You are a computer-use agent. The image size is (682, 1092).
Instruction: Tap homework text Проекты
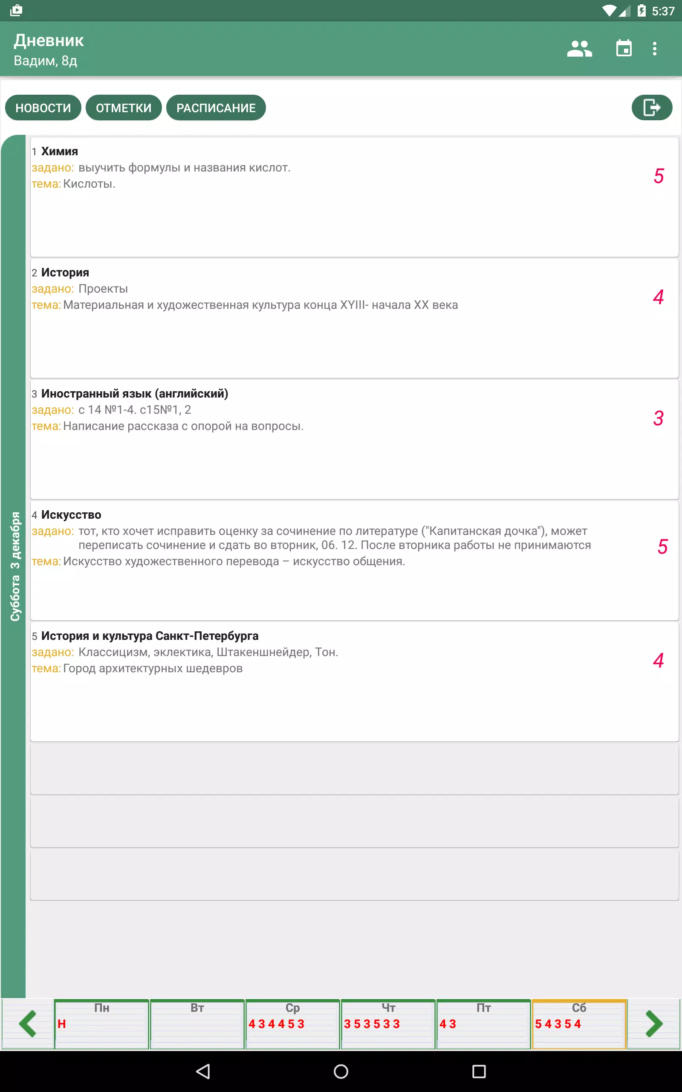(x=103, y=289)
